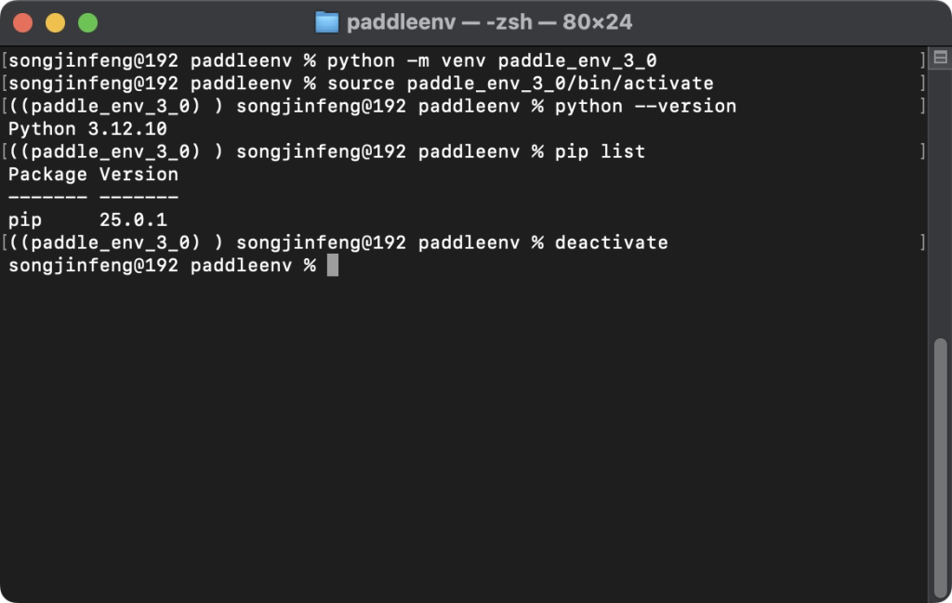952x603 pixels.
Task: Minimize the terminal with the yellow button
Action: pos(55,22)
